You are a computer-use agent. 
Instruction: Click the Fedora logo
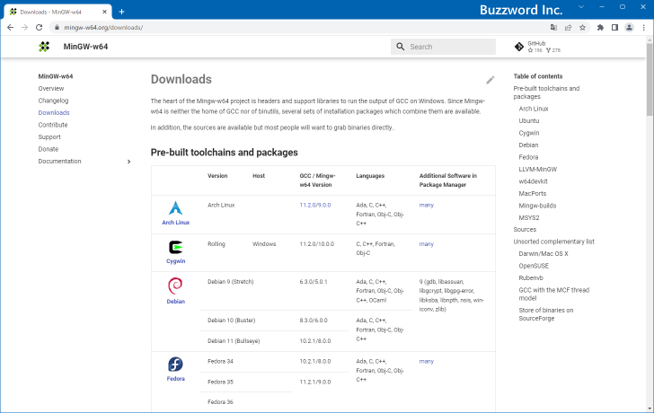coord(175,365)
